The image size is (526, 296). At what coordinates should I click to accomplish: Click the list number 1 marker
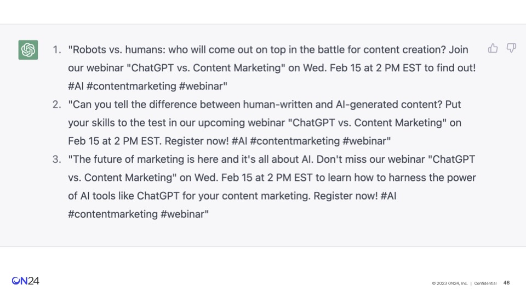56,50
